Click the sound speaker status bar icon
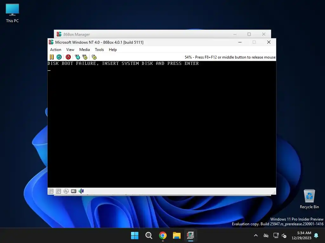Viewport: 325px width, 243px height. tap(81, 191)
